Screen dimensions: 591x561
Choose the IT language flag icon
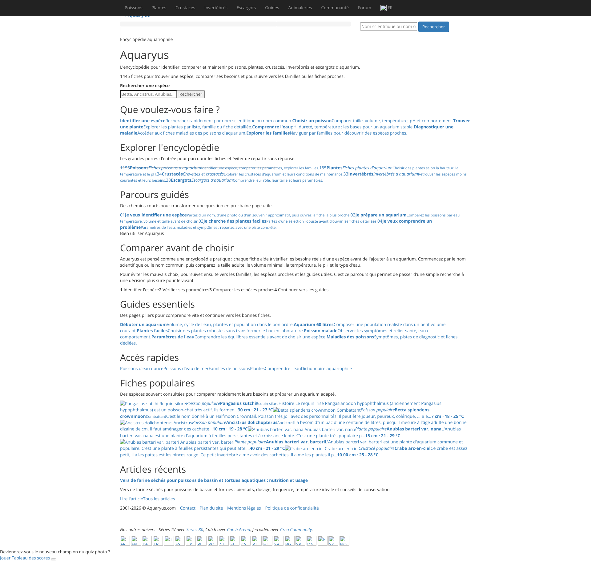169,541
